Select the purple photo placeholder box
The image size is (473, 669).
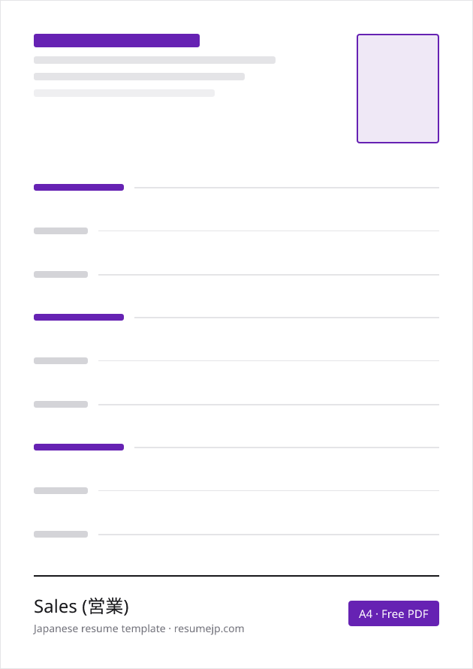click(397, 89)
